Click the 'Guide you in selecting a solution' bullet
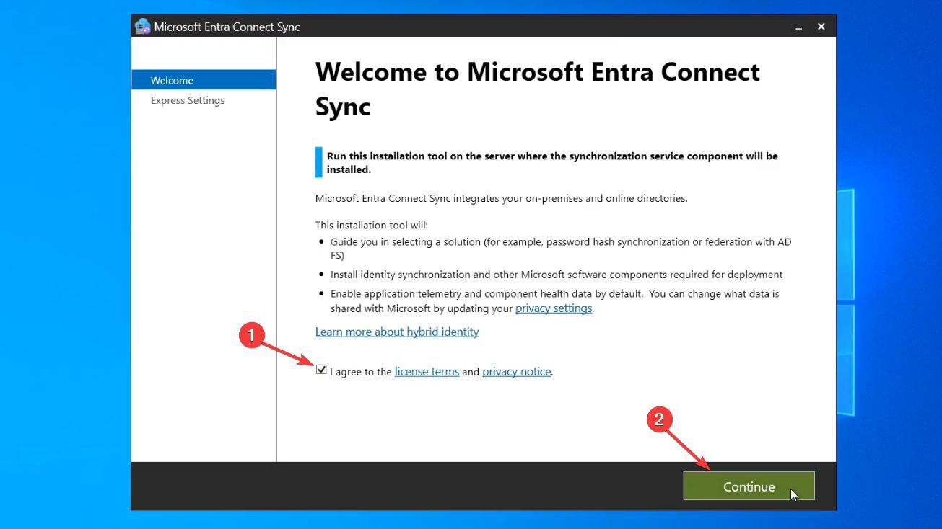 pyautogui.click(x=561, y=249)
